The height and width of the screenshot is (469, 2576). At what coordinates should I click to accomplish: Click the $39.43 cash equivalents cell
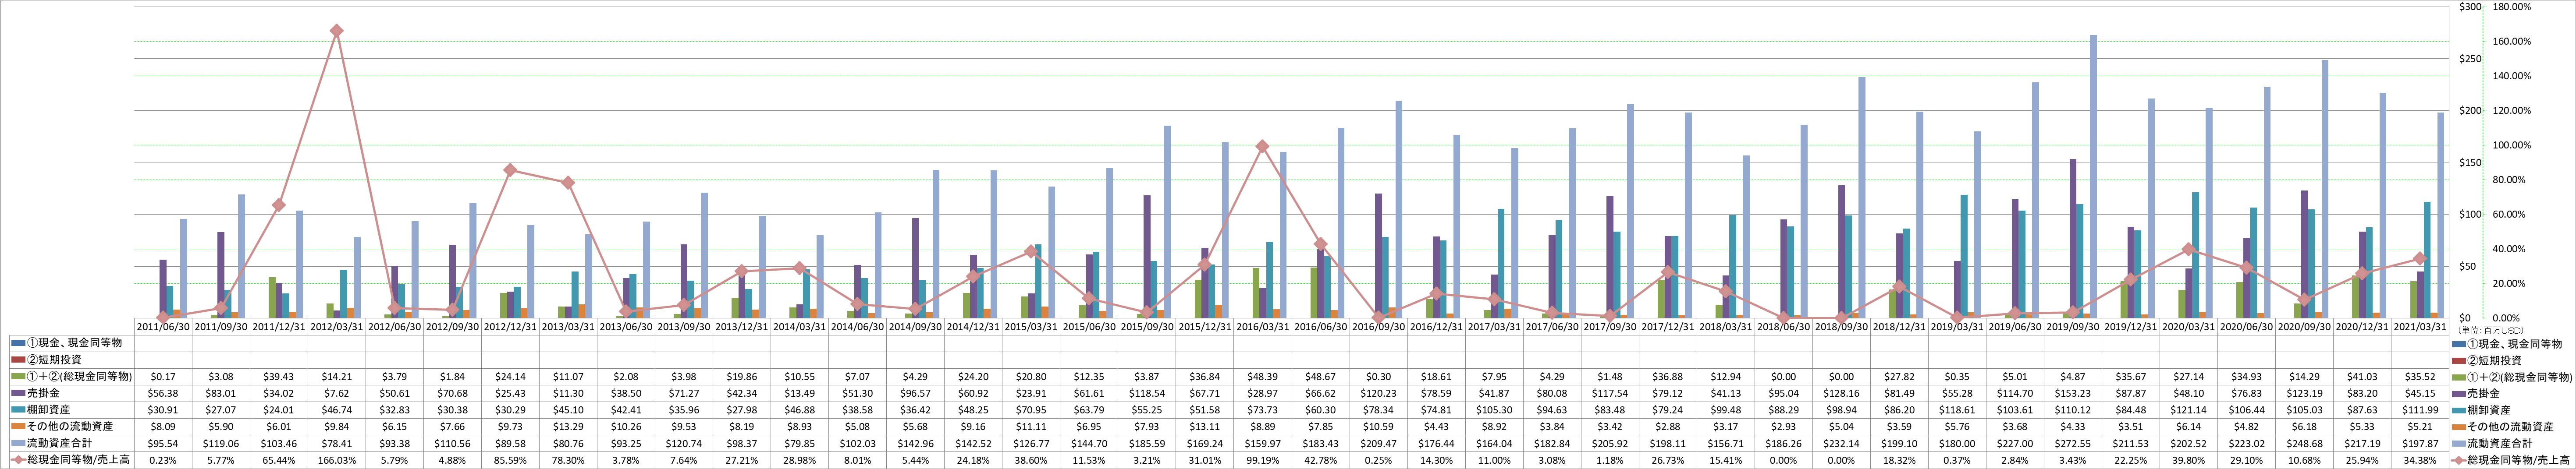coord(279,377)
